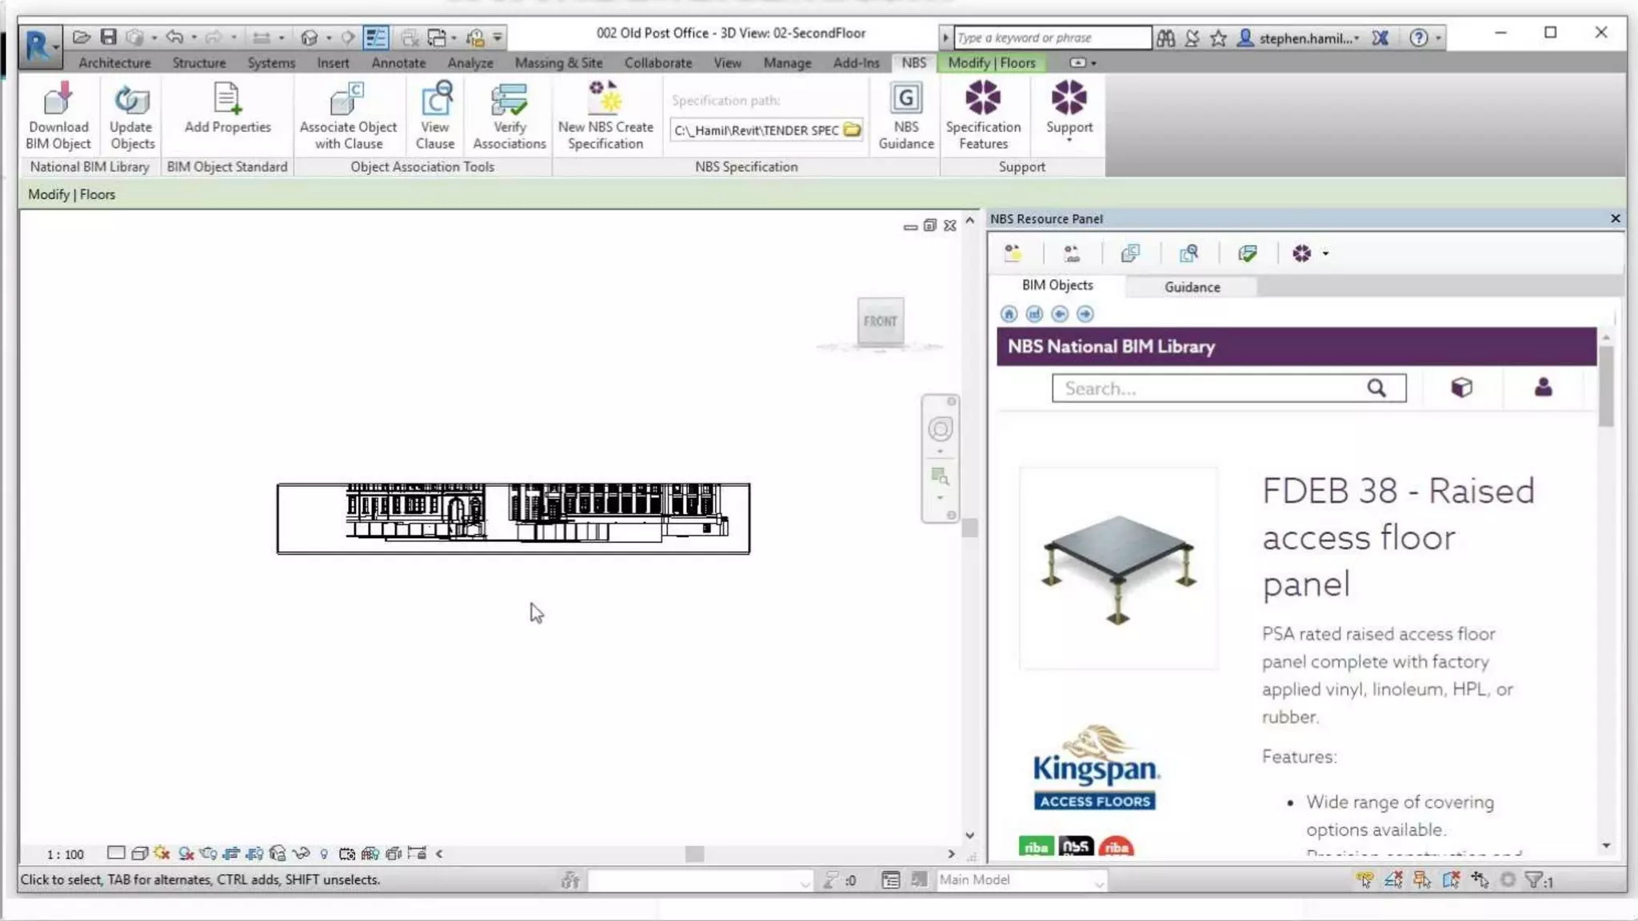Browse specification path folder icon
This screenshot has width=1638, height=921.
pos(853,130)
